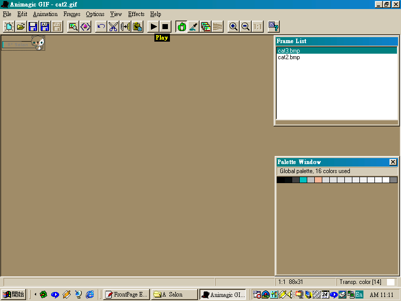Switch to the A Salon folder taskbar button
401x301 pixels.
(174, 294)
